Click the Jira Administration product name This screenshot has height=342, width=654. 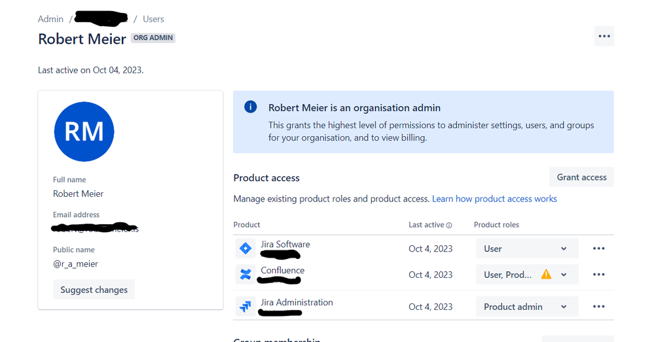coord(297,302)
